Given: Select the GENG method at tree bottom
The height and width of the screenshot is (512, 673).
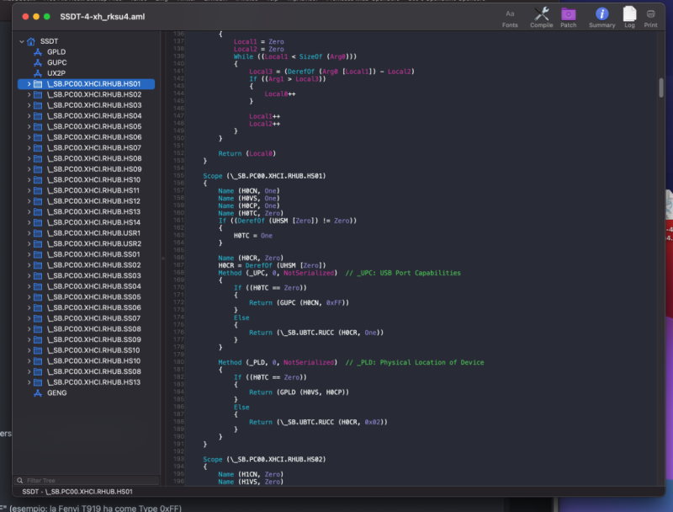Looking at the screenshot, I should point(56,392).
